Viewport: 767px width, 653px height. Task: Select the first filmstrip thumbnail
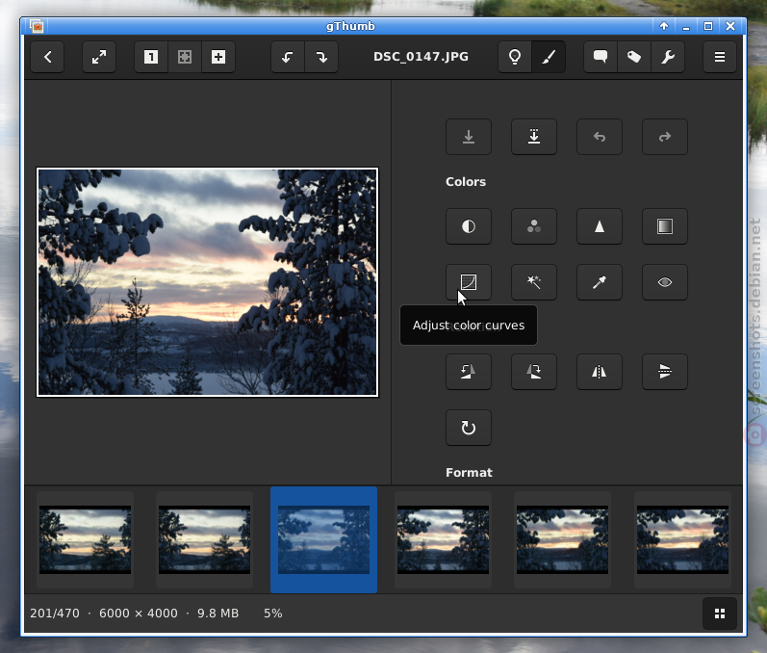pyautogui.click(x=85, y=539)
